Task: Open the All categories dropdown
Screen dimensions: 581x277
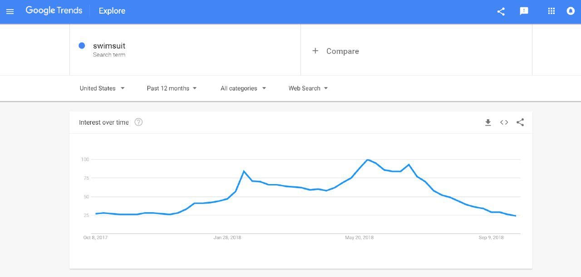Action: 243,88
